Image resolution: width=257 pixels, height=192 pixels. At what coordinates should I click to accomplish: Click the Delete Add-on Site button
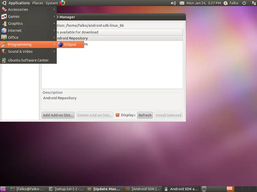(95, 115)
